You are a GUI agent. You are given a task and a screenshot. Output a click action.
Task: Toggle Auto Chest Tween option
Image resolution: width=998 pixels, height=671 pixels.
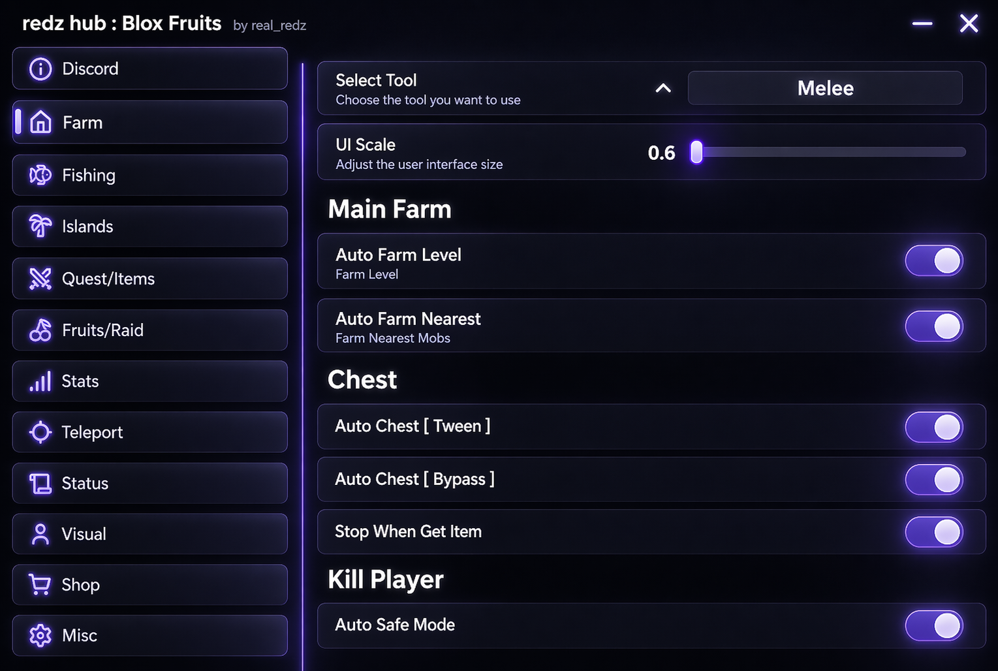(x=934, y=428)
